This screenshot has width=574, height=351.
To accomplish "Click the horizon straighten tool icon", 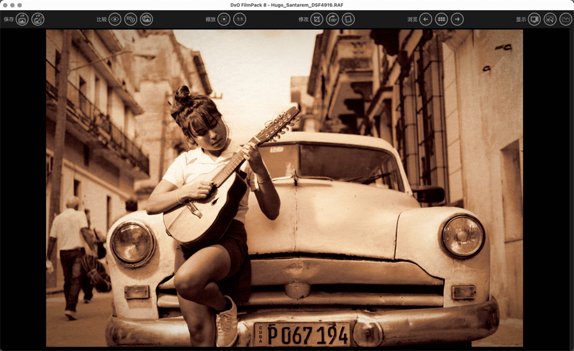I will (348, 20).
